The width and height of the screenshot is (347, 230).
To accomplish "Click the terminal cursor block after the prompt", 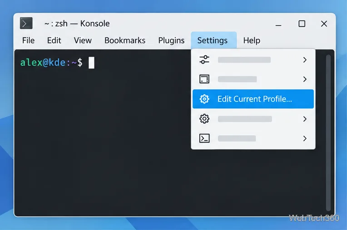I will (x=91, y=63).
